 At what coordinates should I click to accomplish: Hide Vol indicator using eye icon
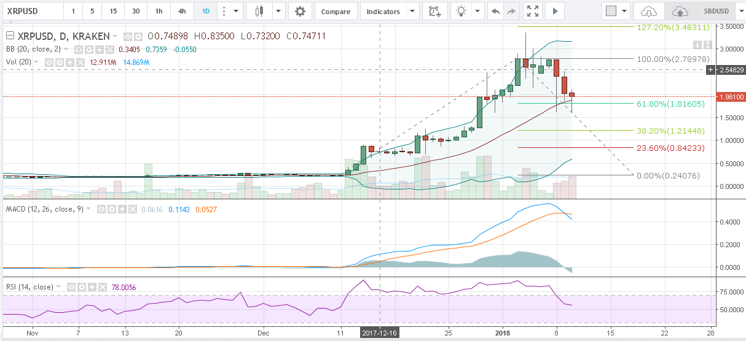coord(49,63)
